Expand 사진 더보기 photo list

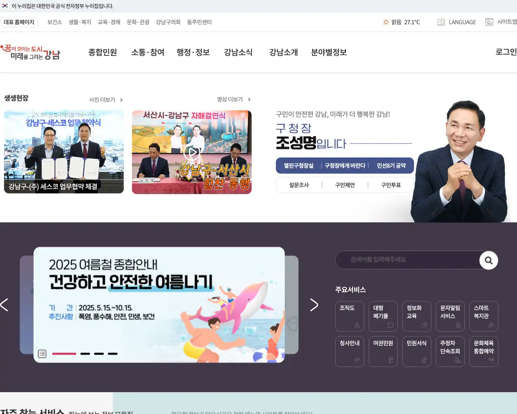coord(106,100)
